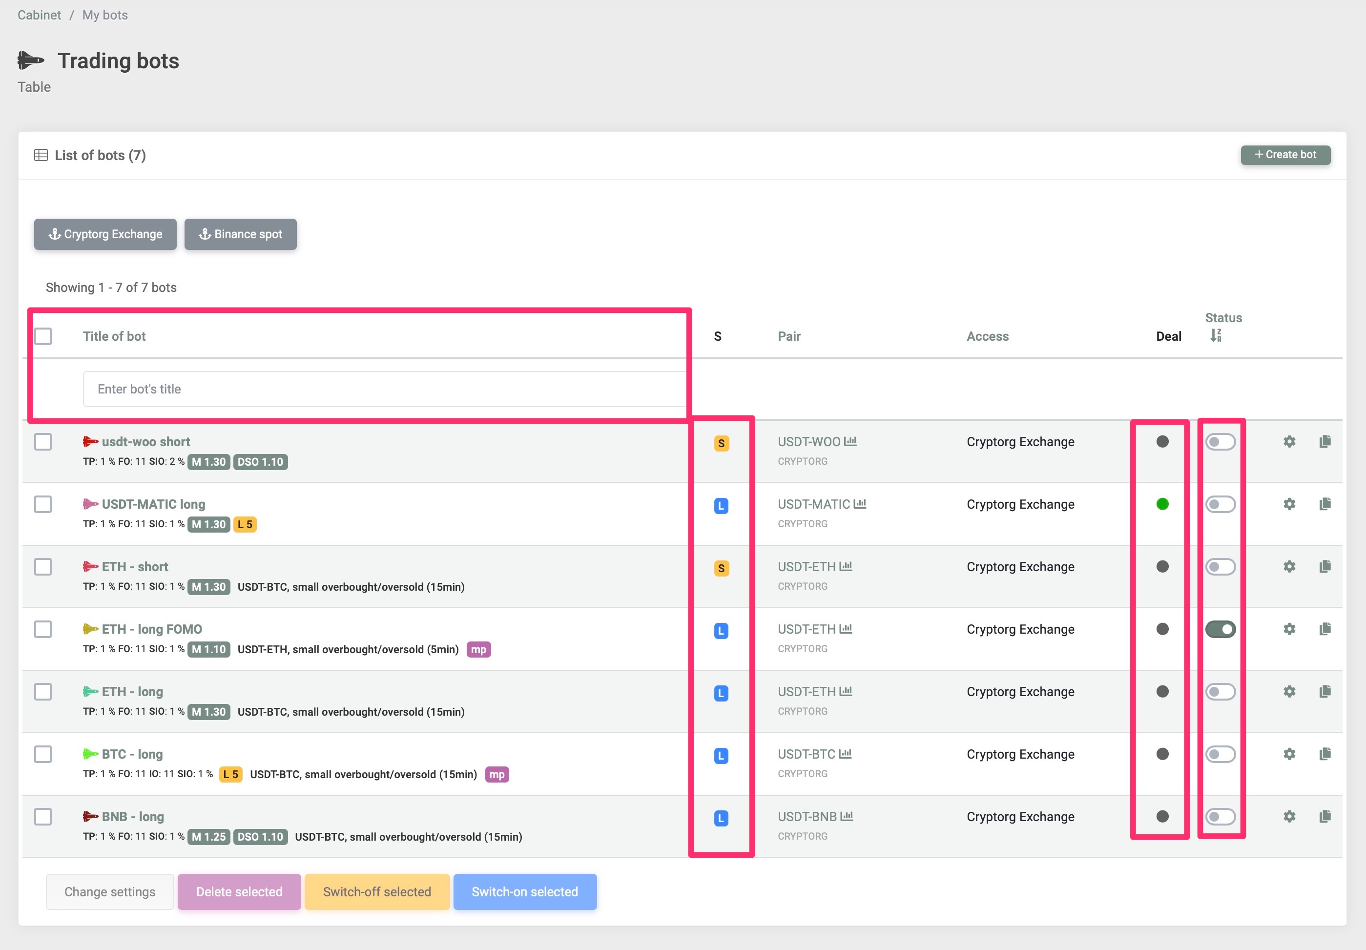Switch on the USDT-MATIC long bot toggle

pyautogui.click(x=1220, y=504)
